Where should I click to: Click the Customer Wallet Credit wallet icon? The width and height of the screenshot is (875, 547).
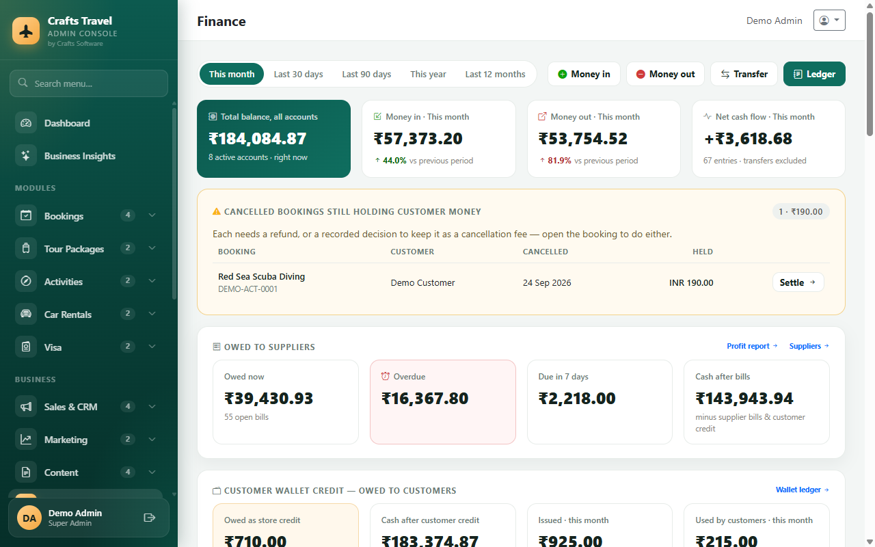point(217,490)
